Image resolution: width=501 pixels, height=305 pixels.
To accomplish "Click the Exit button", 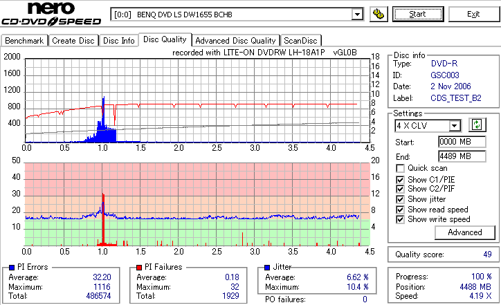I will tap(473, 14).
